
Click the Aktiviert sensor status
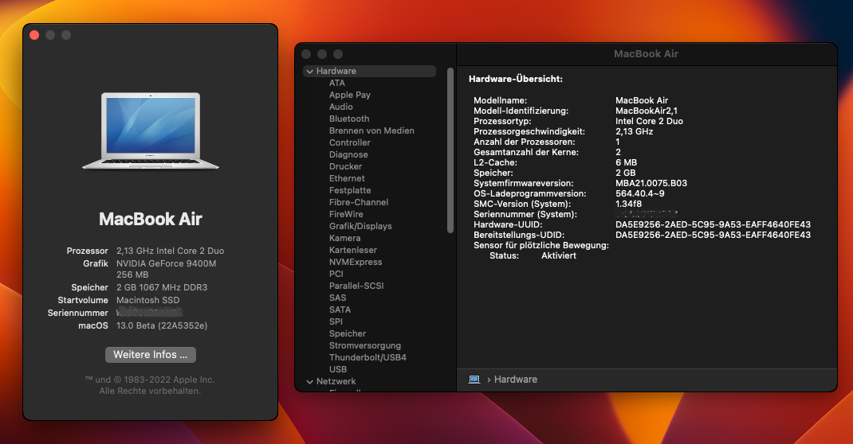pos(558,255)
